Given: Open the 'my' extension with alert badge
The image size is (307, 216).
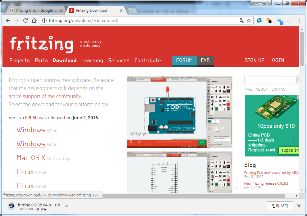Looking at the screenshot, I should [280, 21].
